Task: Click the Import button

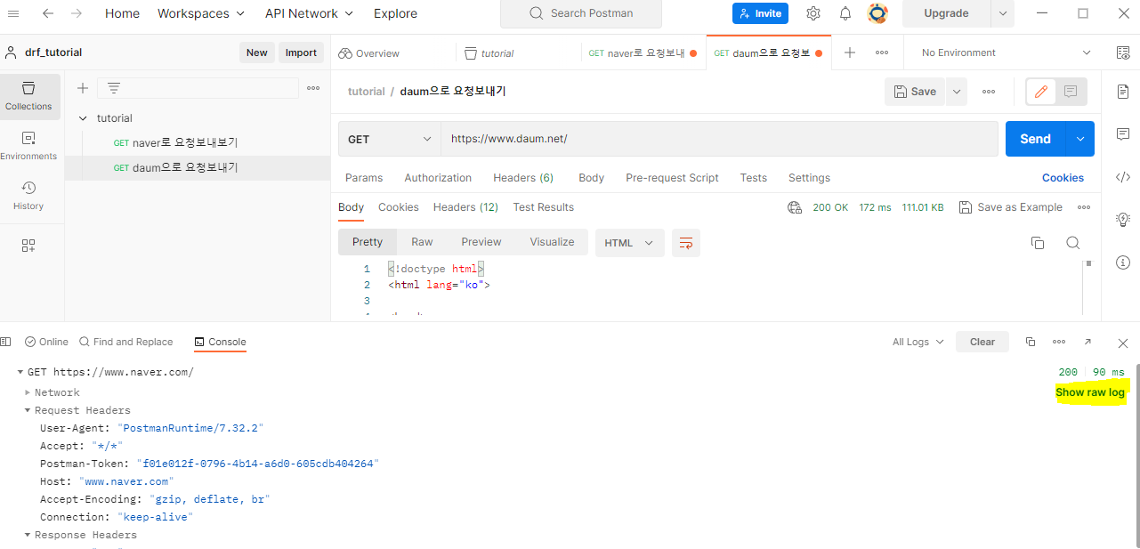Action: point(301,52)
